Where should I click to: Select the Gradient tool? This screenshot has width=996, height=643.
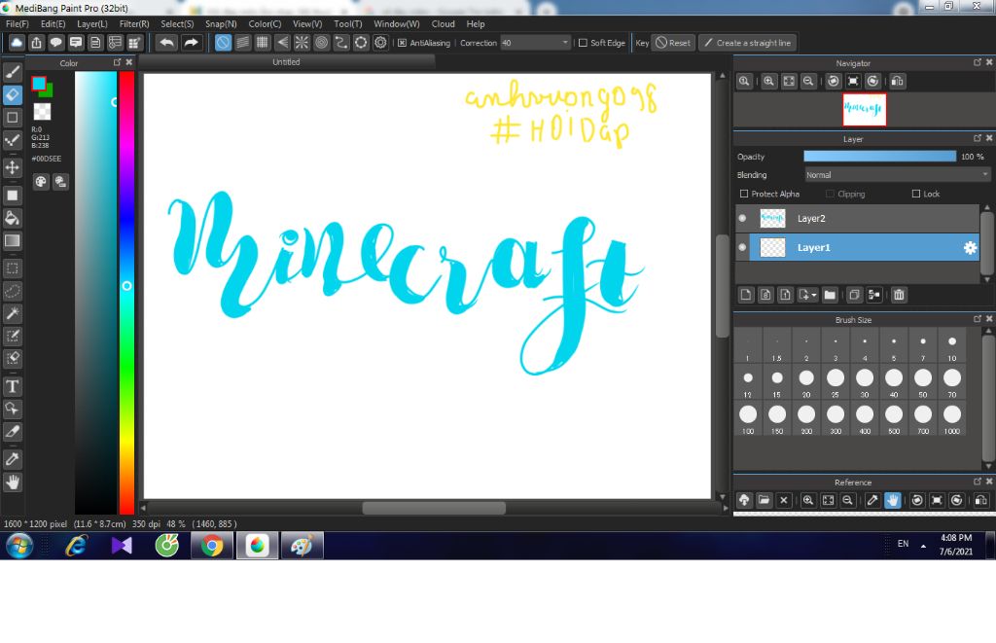point(12,241)
